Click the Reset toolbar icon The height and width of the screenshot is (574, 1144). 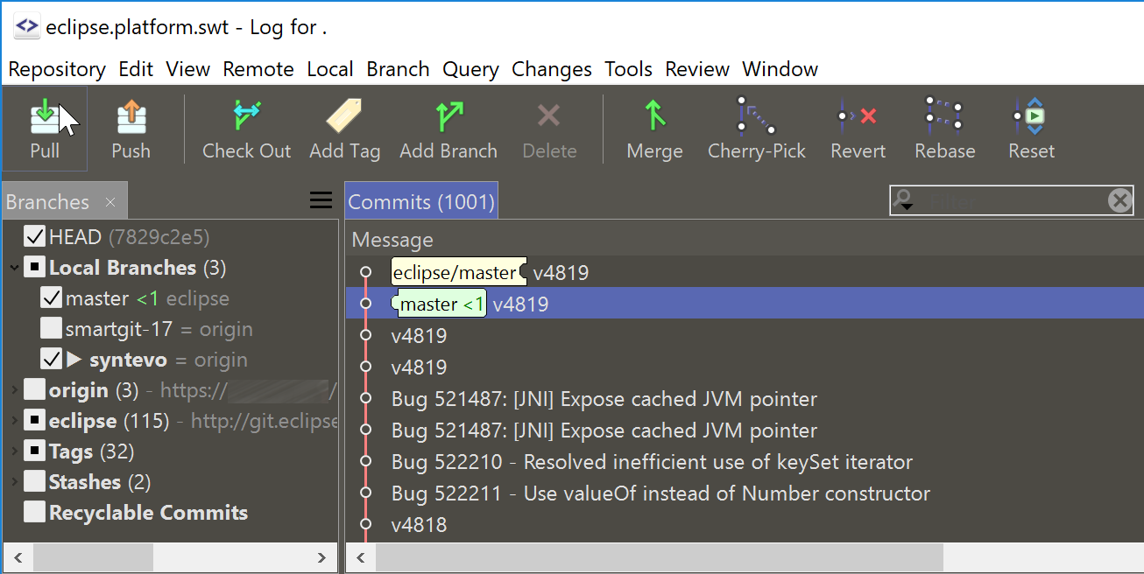tap(1030, 127)
